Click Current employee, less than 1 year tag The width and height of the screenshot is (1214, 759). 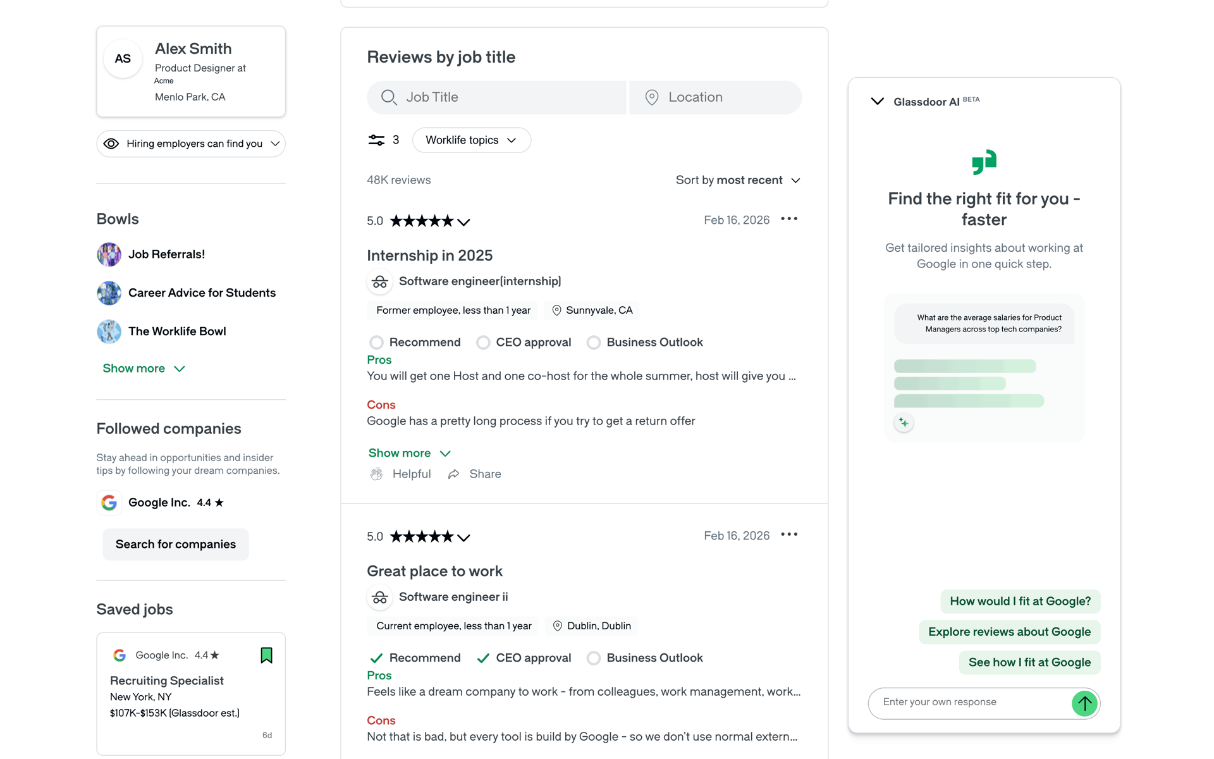(x=454, y=626)
